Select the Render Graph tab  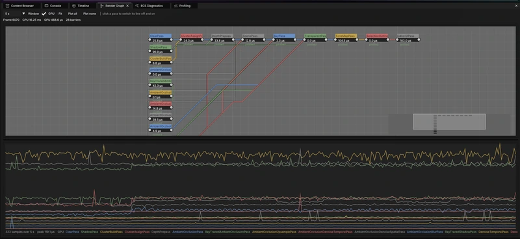[115, 6]
